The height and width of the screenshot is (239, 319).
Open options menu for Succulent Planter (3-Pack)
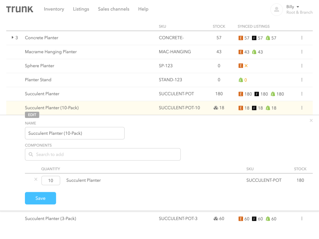pos(302,219)
